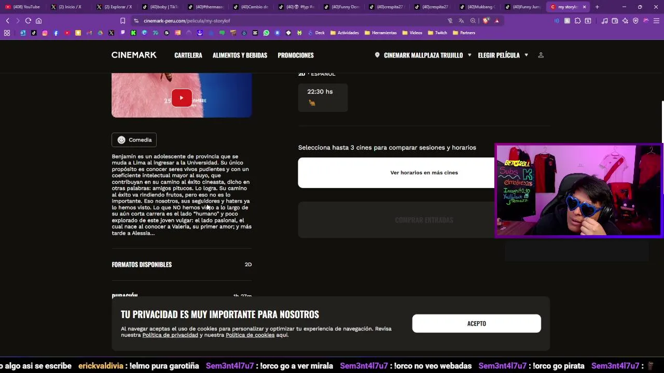Expand the Elegir Película dropdown
The width and height of the screenshot is (664, 373).
click(x=503, y=55)
